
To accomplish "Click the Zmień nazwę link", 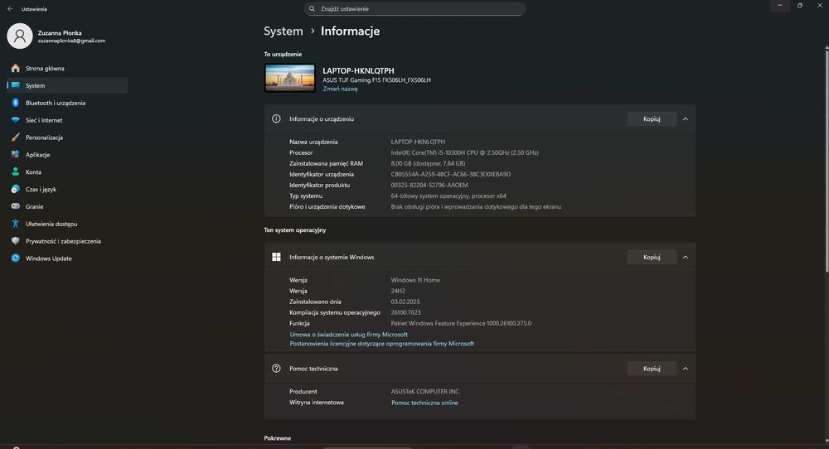I will tap(340, 89).
